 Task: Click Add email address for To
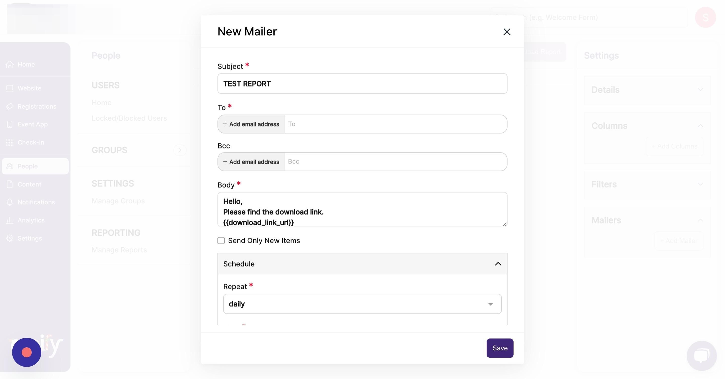pyautogui.click(x=251, y=124)
